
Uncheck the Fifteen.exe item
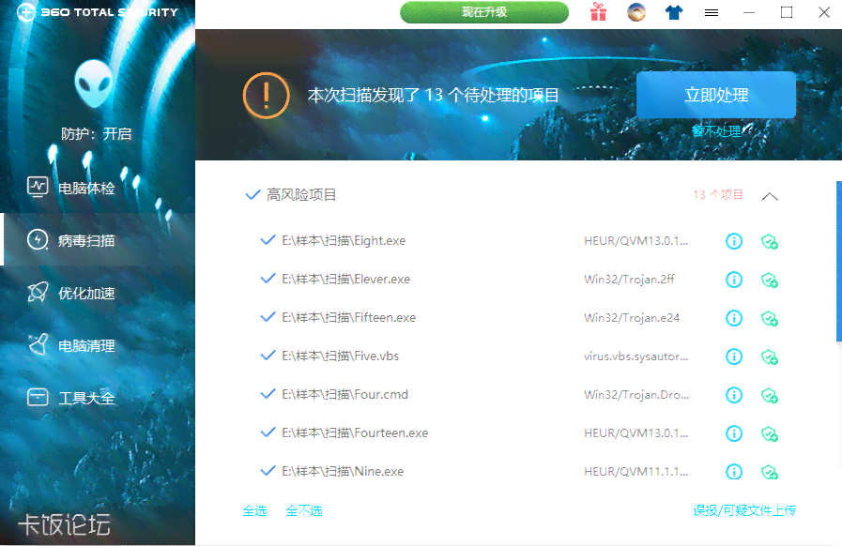pos(268,317)
